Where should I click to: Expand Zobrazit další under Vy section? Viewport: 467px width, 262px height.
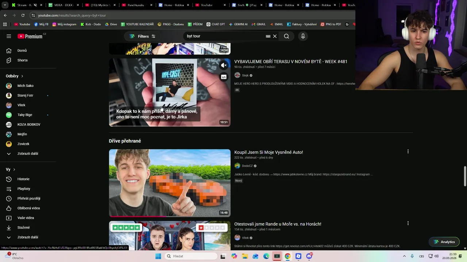pos(28,237)
